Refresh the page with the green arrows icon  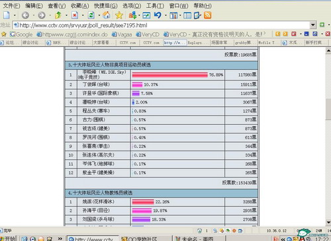coord(91,15)
